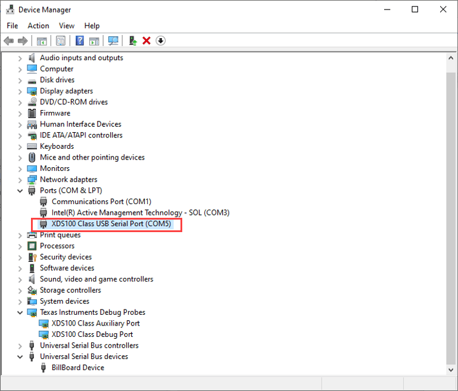Click the Firmware chip icon
This screenshot has height=391, width=458.
[x=32, y=113]
